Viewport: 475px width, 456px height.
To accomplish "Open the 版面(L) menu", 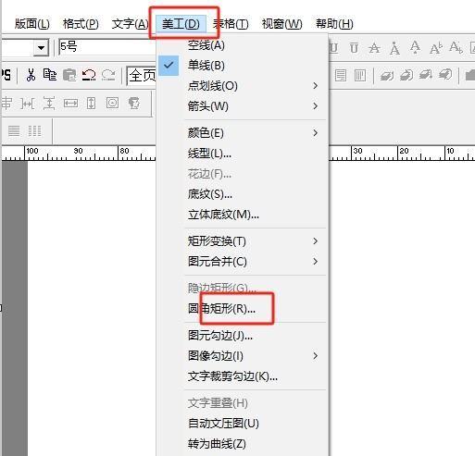I will point(32,24).
